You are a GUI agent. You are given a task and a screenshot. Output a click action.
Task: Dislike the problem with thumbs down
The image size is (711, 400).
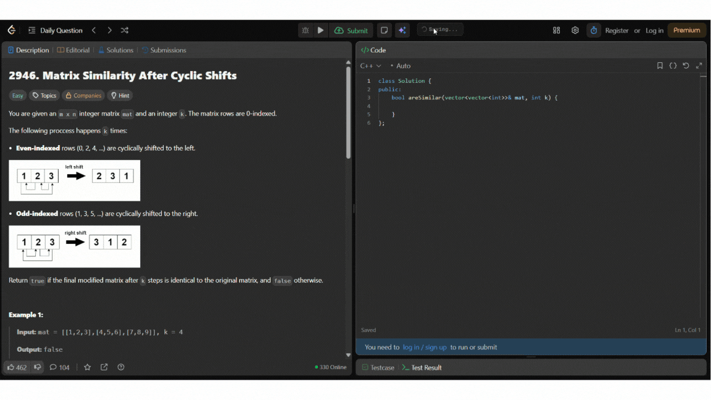coord(37,367)
